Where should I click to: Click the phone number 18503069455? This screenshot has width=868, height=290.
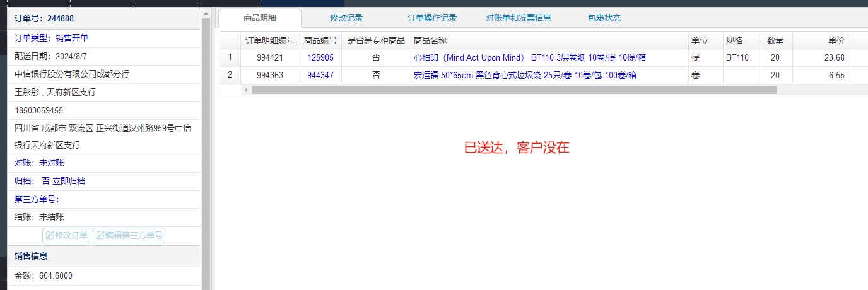[x=38, y=110]
